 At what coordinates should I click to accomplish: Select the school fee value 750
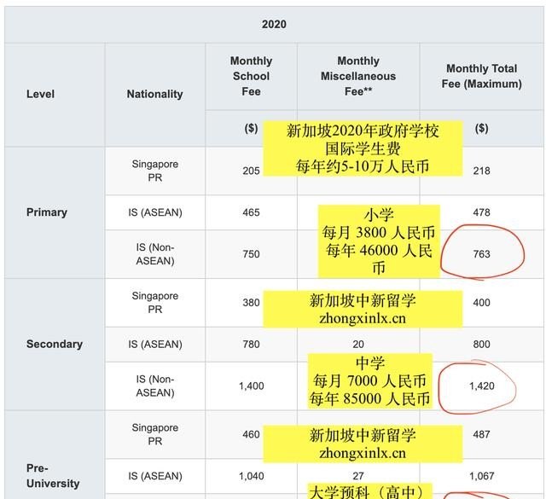click(x=251, y=254)
